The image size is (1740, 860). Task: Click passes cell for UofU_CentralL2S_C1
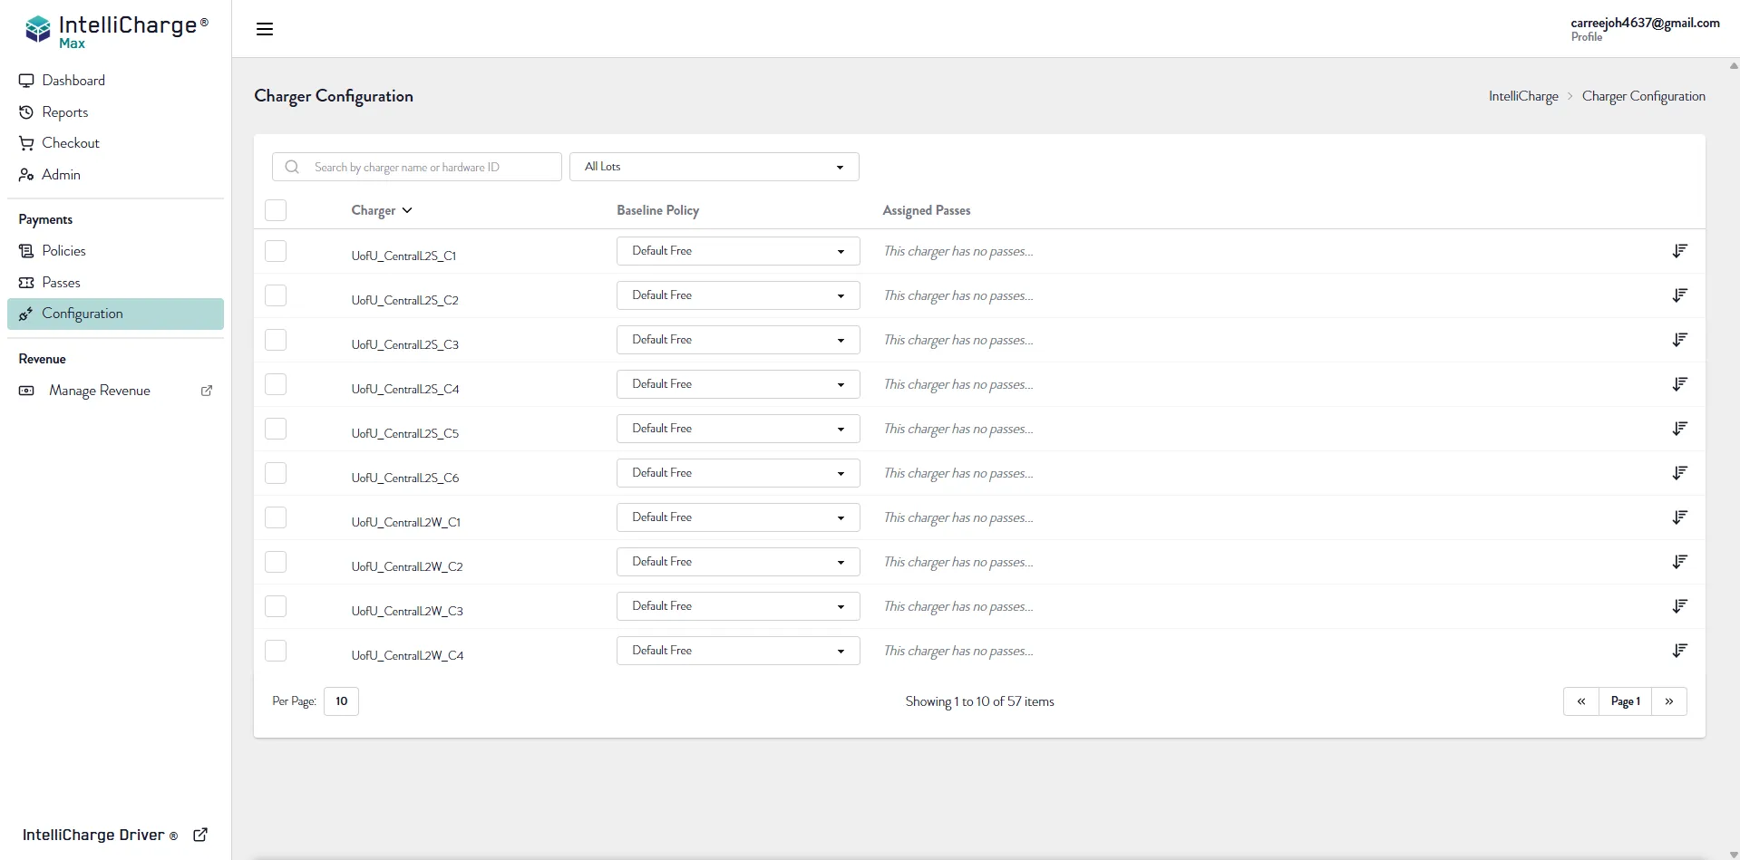point(958,251)
